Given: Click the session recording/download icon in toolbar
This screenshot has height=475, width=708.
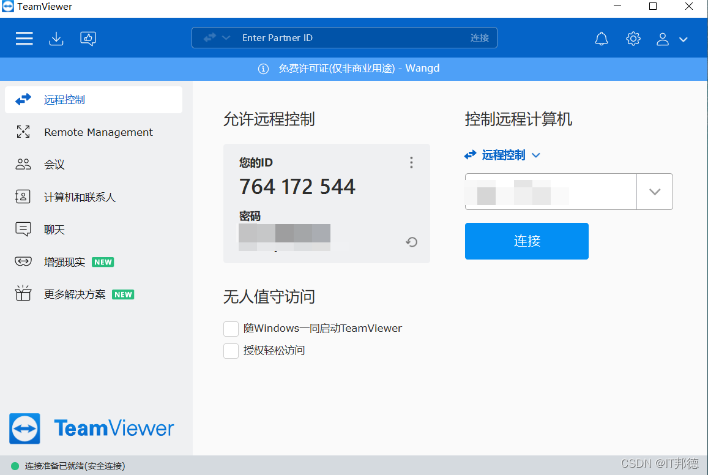Looking at the screenshot, I should pos(56,38).
